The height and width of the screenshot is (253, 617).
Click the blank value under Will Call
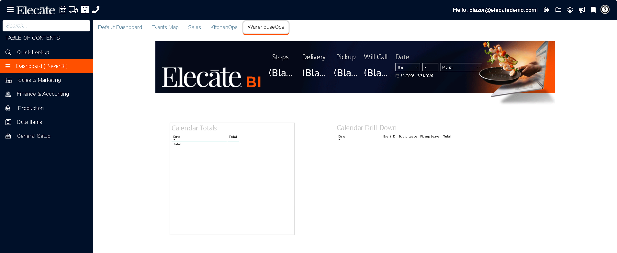tap(376, 73)
